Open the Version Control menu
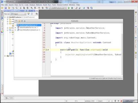This screenshot has width=138, height=103. pos(62,5)
